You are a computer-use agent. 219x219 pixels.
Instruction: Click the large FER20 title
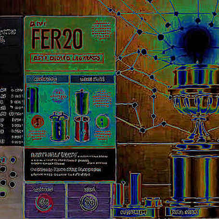click(x=57, y=39)
